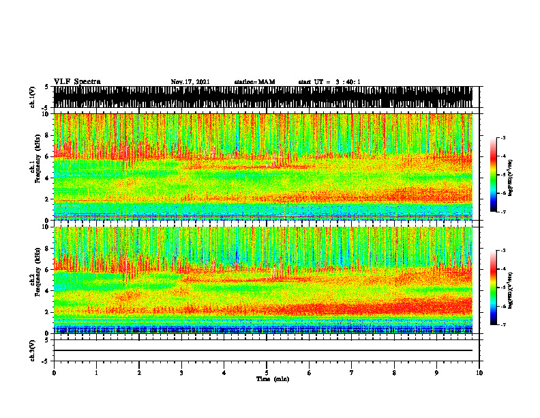This screenshot has height=418, width=540.
Task: Click the ch.1 spectrogram color bar
Action: (493, 175)
